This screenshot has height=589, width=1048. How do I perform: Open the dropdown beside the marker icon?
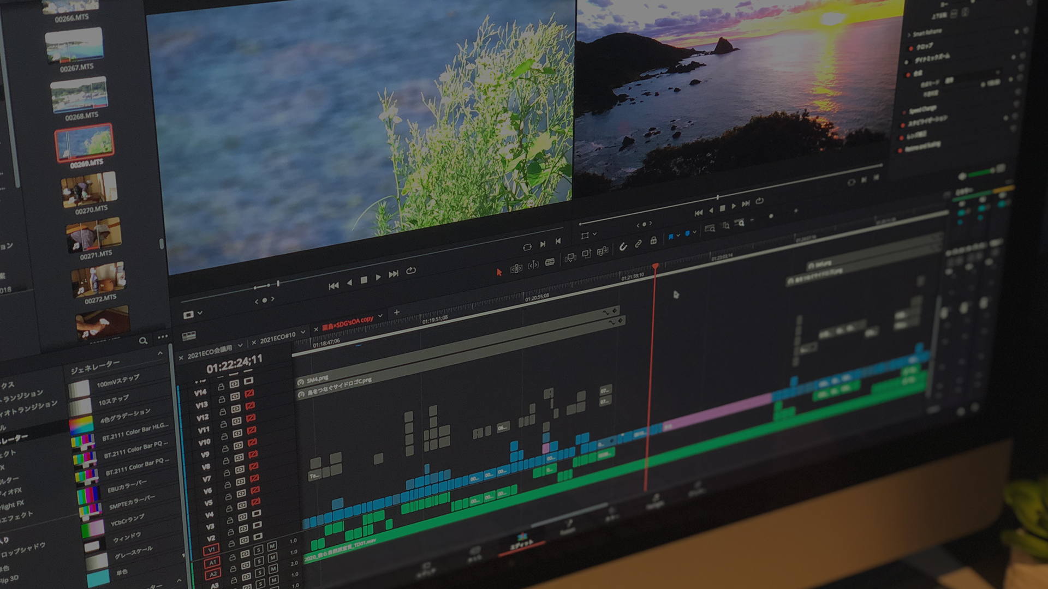[x=695, y=232]
